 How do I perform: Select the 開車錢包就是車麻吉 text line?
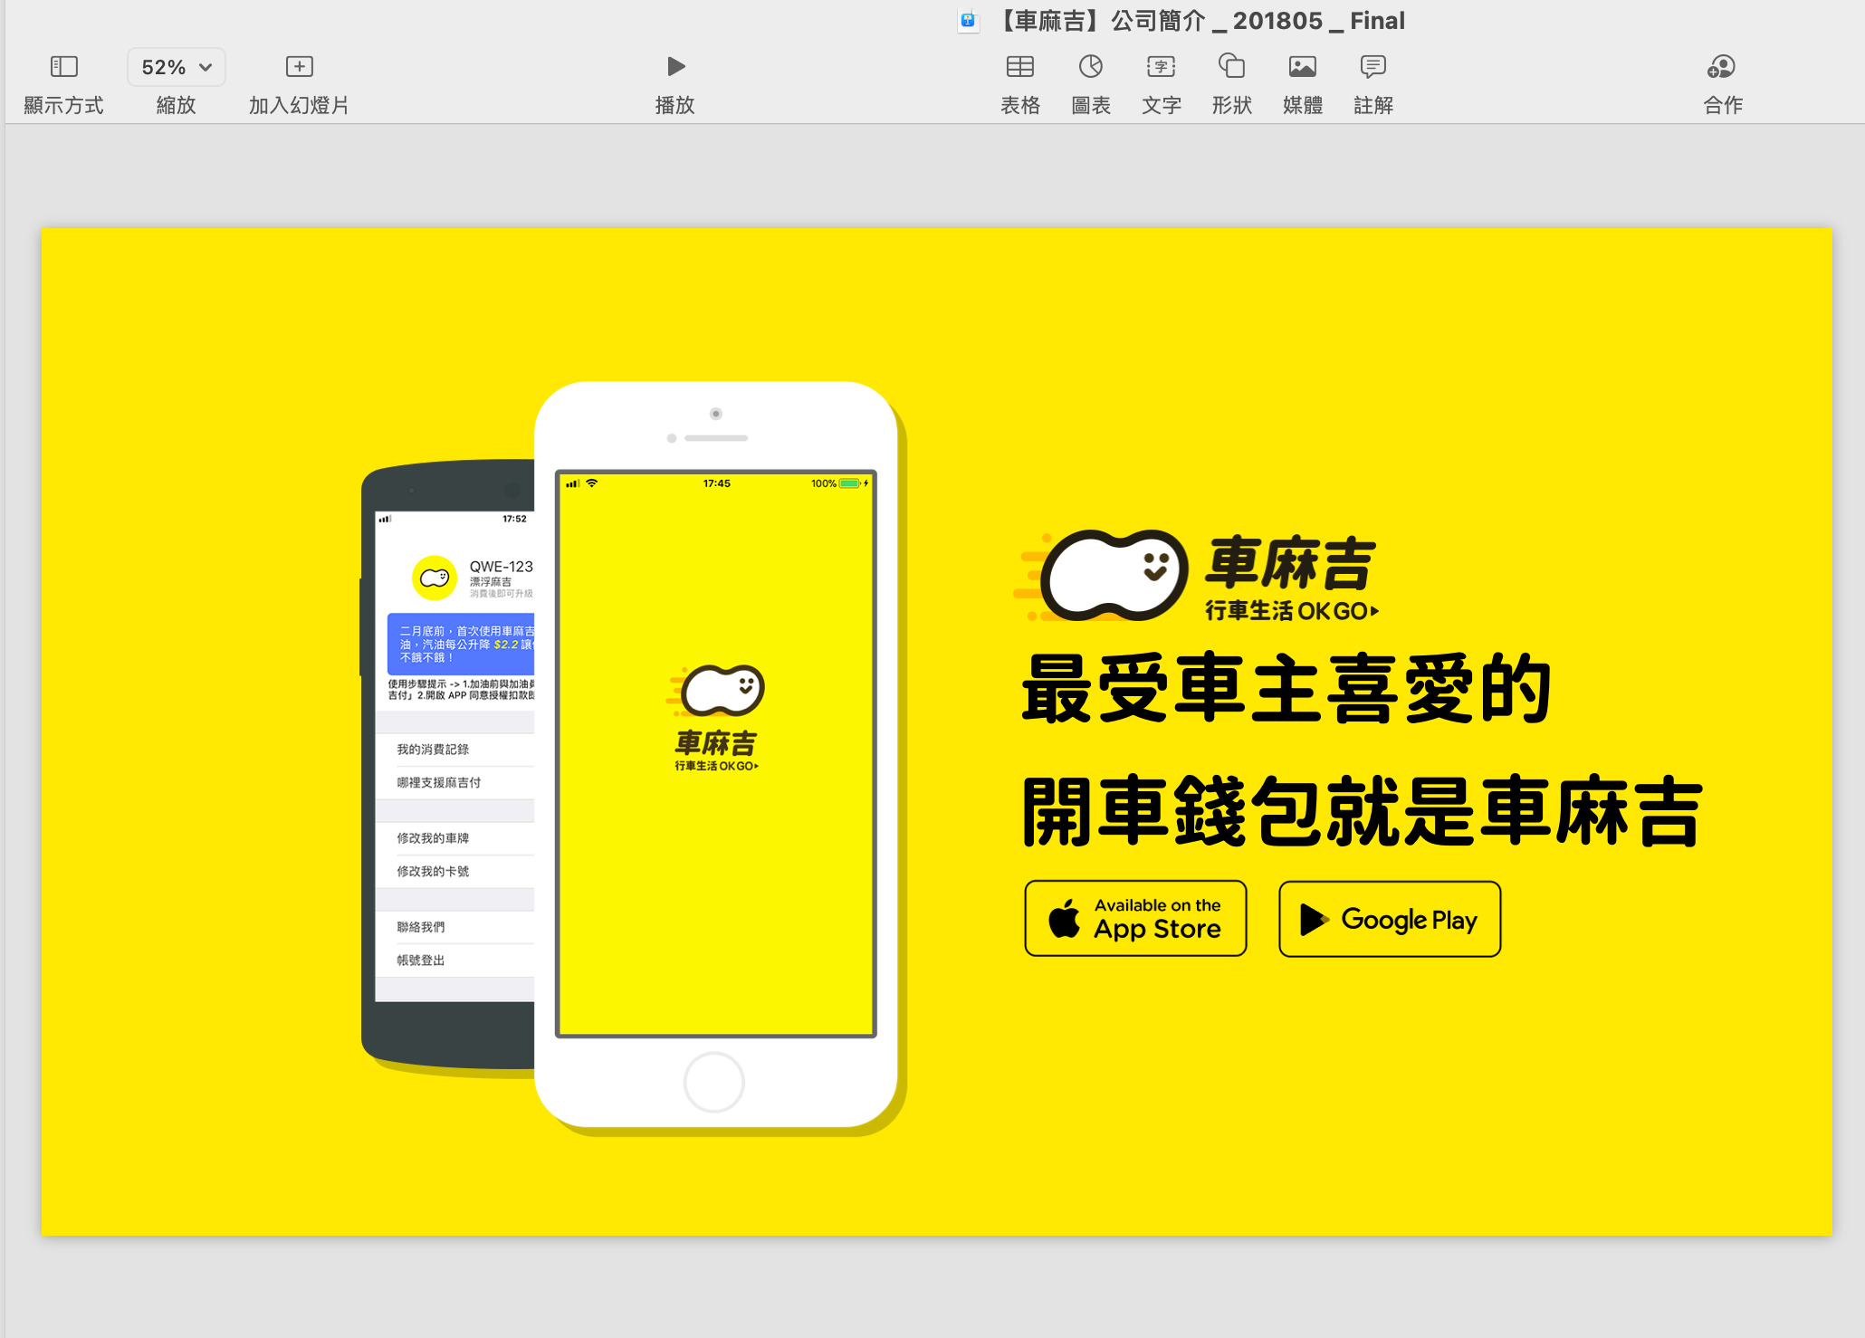coord(1362,812)
